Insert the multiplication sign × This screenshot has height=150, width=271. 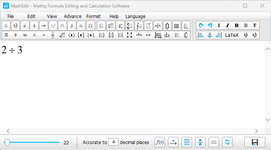pos(35,35)
